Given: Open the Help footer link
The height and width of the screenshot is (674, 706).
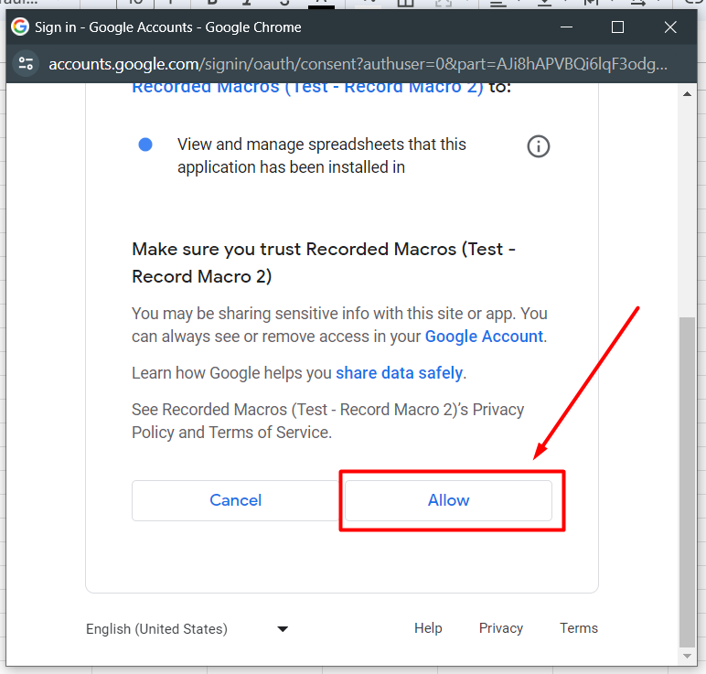Looking at the screenshot, I should (428, 628).
